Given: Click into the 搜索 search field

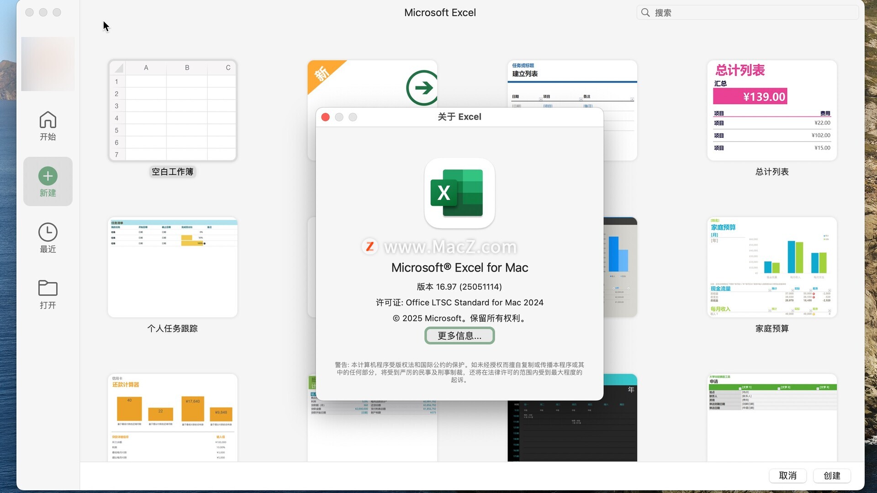Looking at the screenshot, I should click(x=748, y=13).
